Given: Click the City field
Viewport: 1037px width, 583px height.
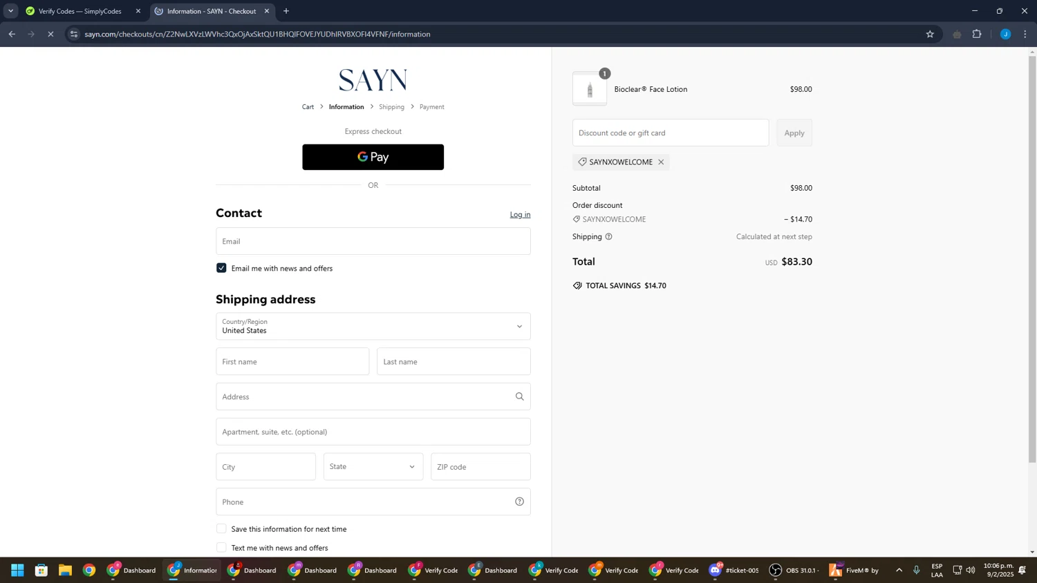Looking at the screenshot, I should tap(265, 467).
